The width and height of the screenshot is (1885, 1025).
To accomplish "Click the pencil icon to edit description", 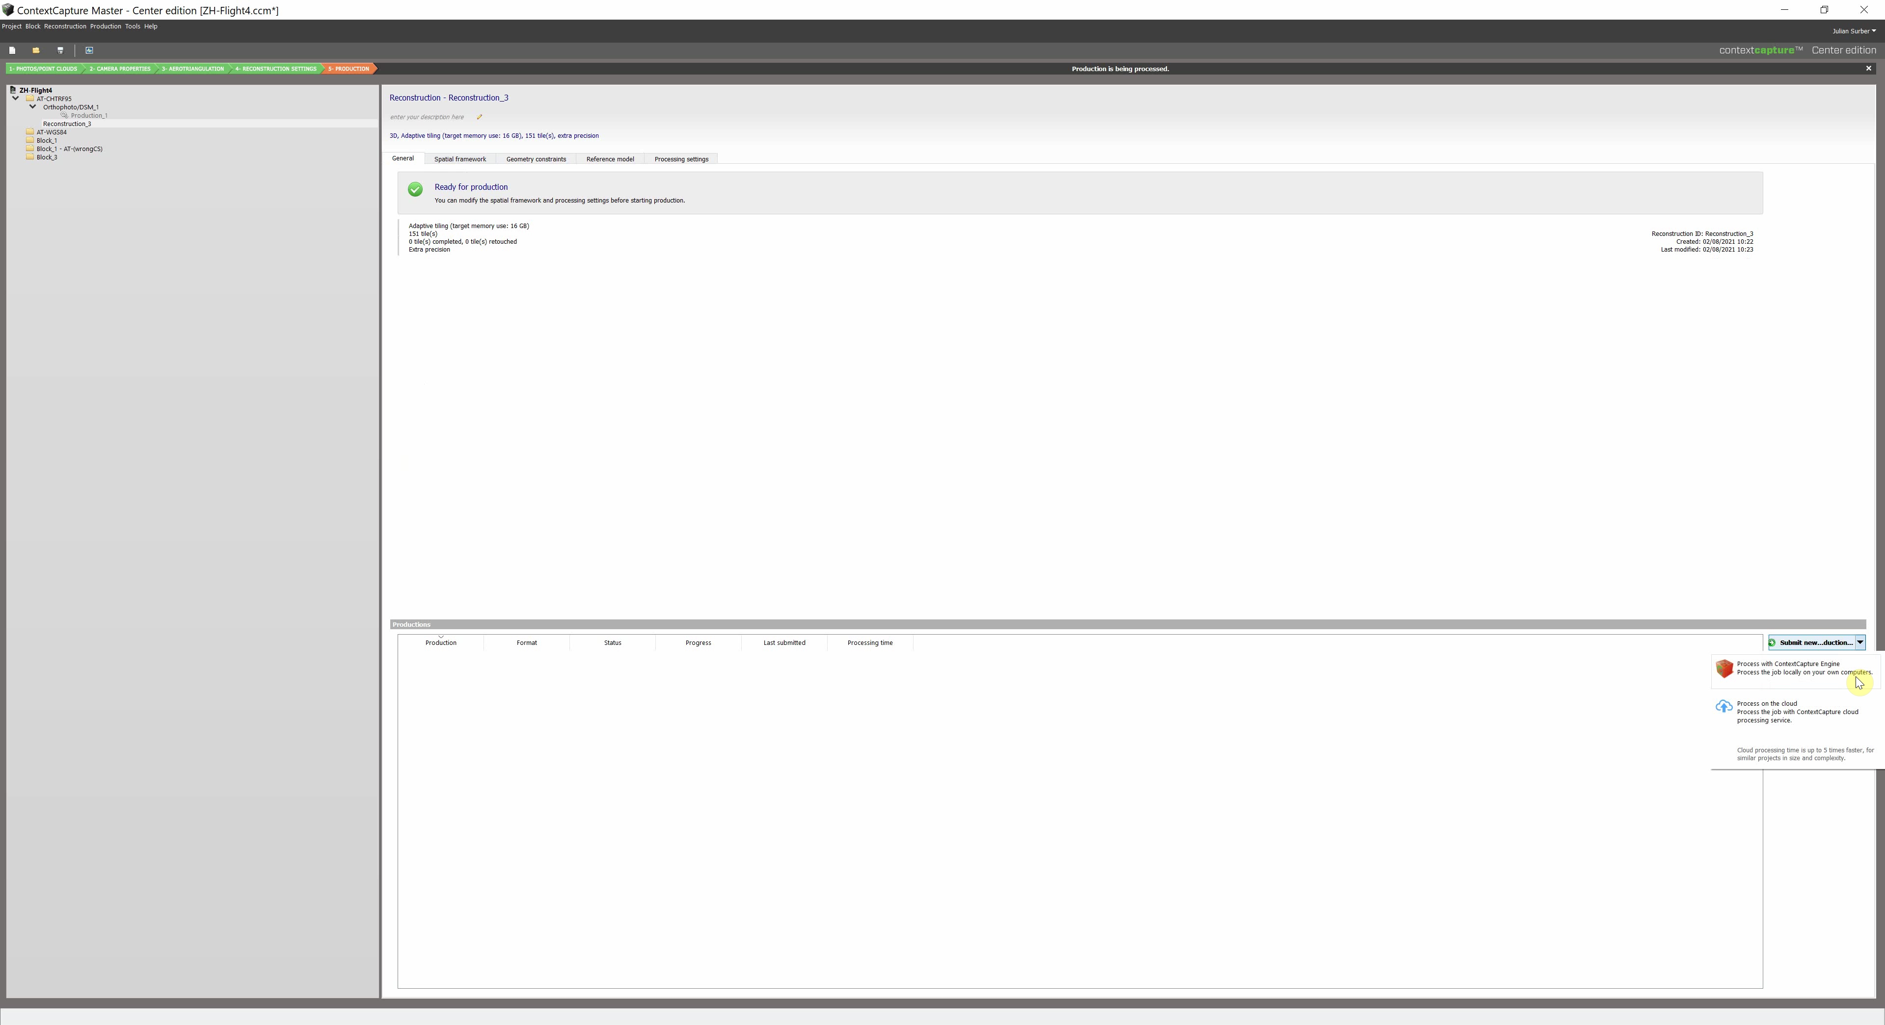I will tap(479, 117).
